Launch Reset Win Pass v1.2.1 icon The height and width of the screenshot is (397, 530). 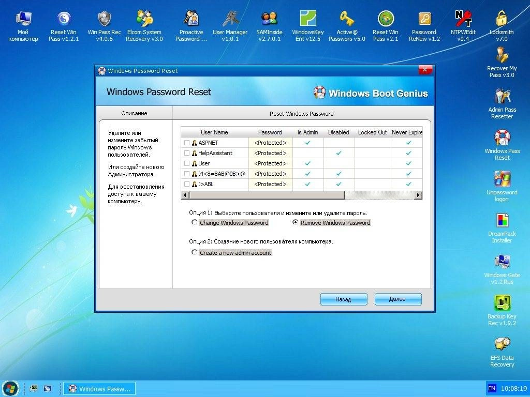[x=64, y=26]
